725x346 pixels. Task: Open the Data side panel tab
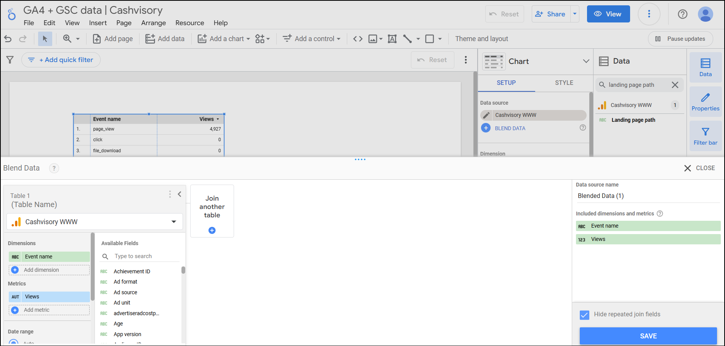coord(706,67)
